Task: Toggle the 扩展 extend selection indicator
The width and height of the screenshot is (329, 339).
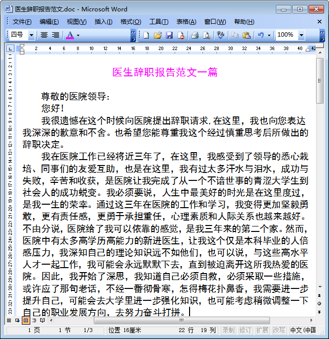Action: click(262, 330)
